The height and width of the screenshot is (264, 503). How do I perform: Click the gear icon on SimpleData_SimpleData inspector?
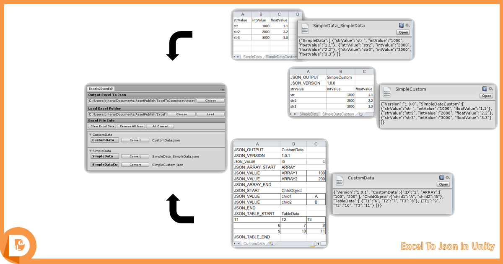406,26
